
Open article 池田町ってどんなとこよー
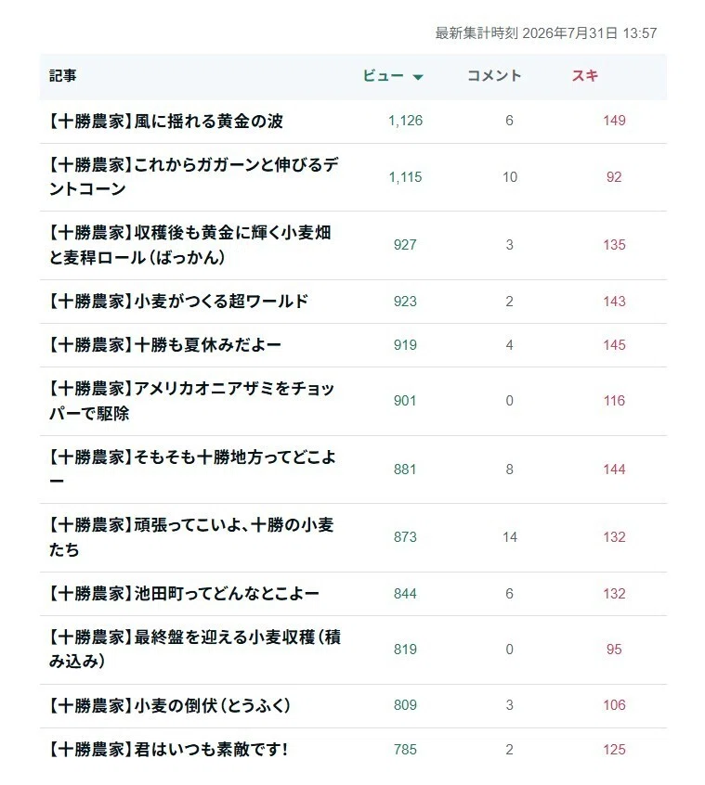(x=184, y=594)
